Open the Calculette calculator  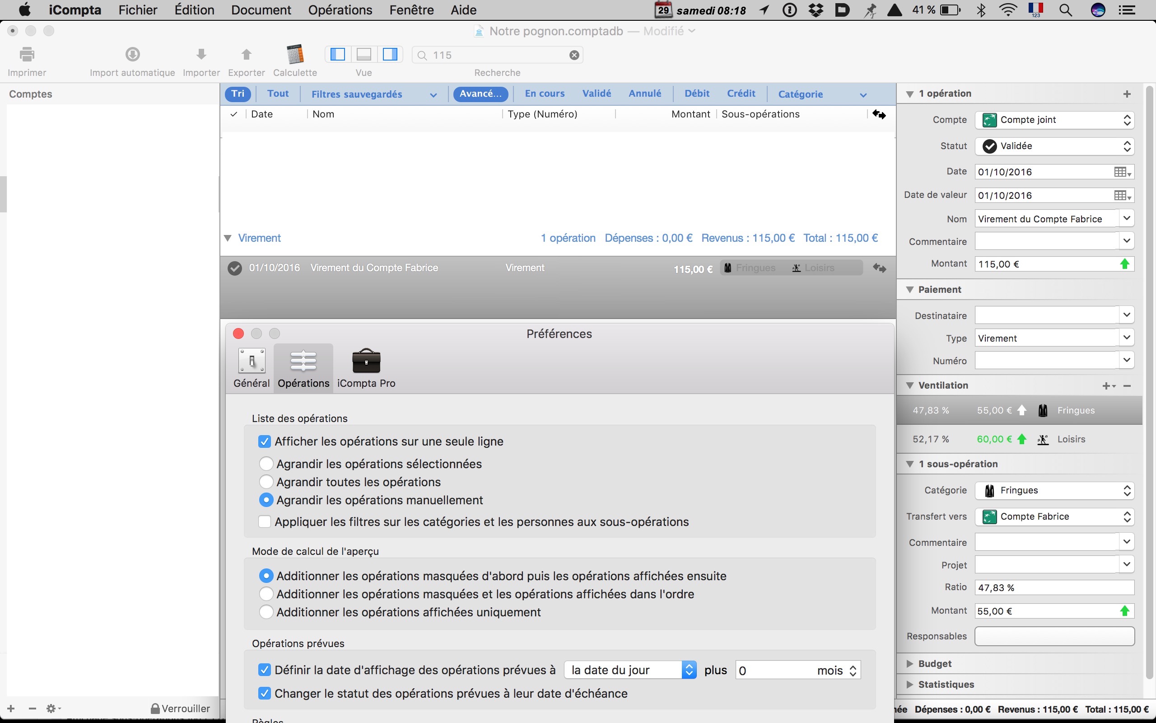pyautogui.click(x=295, y=55)
